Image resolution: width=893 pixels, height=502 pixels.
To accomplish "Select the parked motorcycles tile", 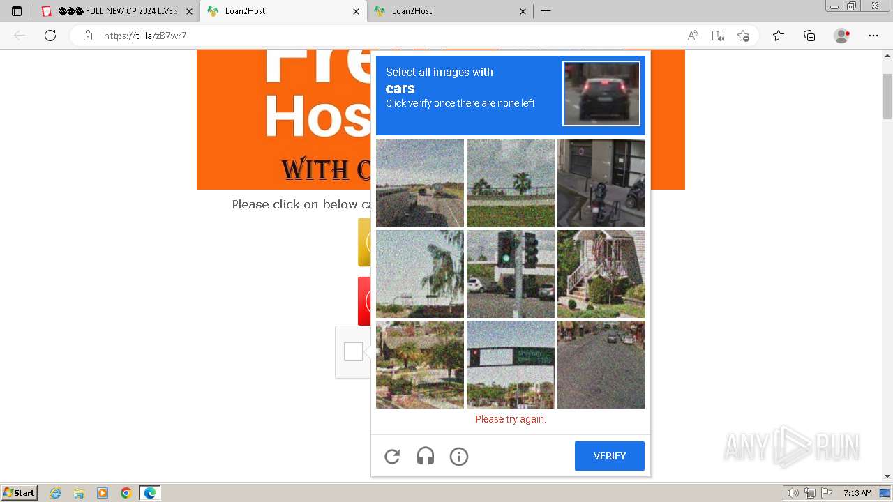I will pyautogui.click(x=601, y=183).
